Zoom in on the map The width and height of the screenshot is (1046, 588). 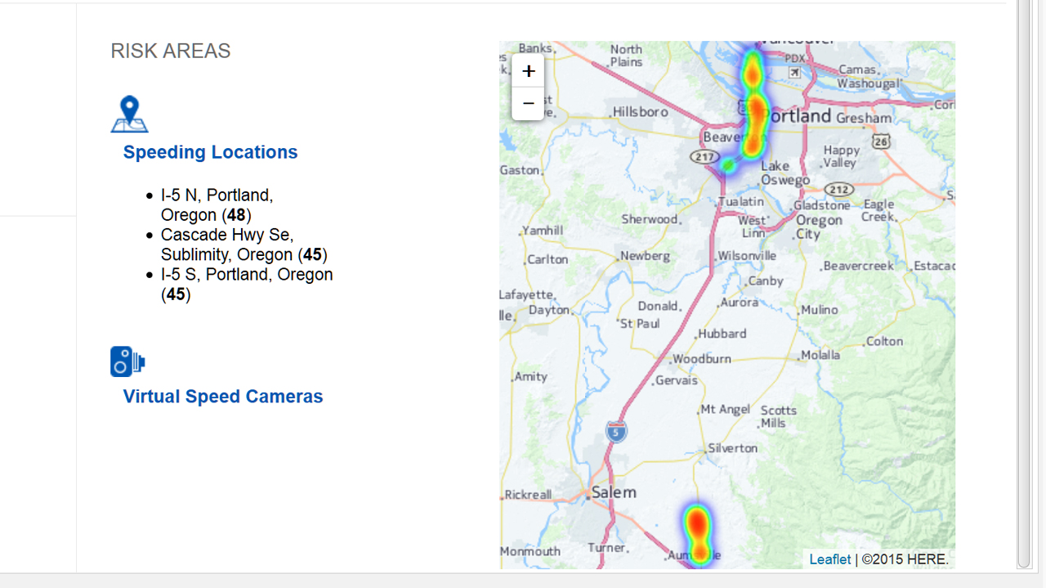tap(528, 71)
